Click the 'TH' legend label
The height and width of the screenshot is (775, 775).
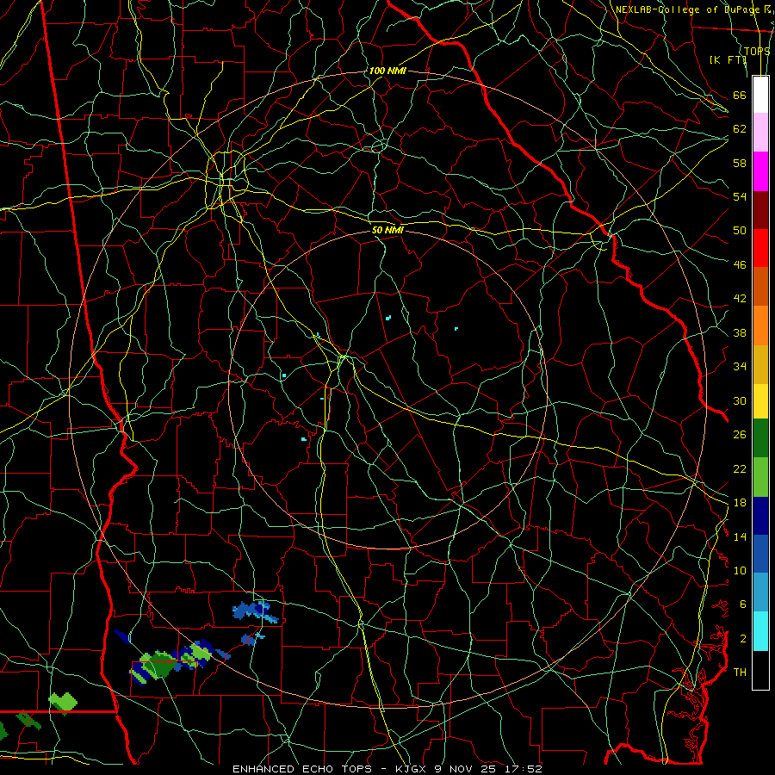tap(740, 672)
